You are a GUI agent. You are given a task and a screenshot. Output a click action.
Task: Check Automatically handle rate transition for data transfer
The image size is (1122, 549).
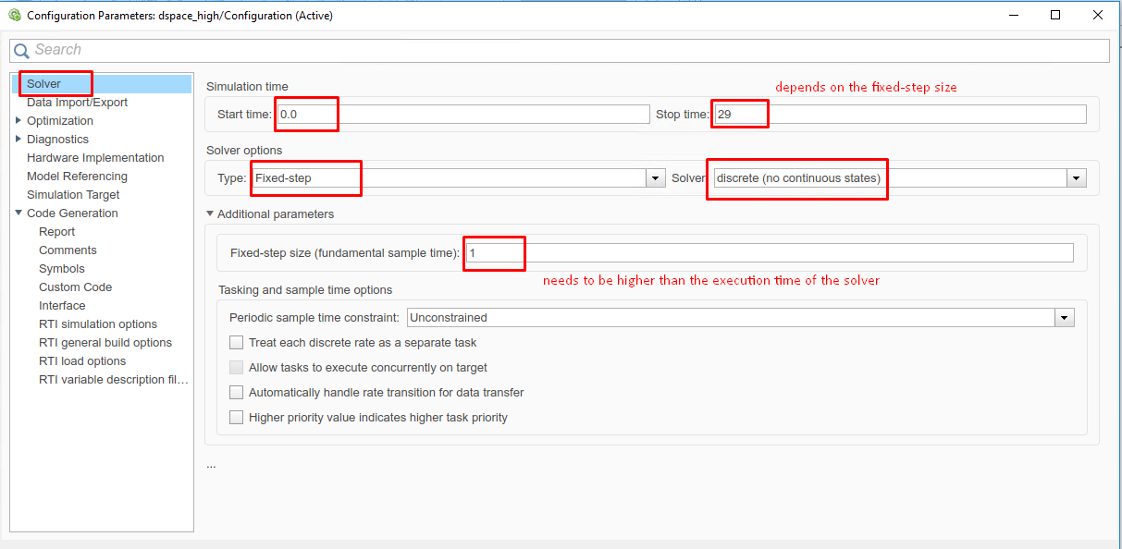(237, 393)
